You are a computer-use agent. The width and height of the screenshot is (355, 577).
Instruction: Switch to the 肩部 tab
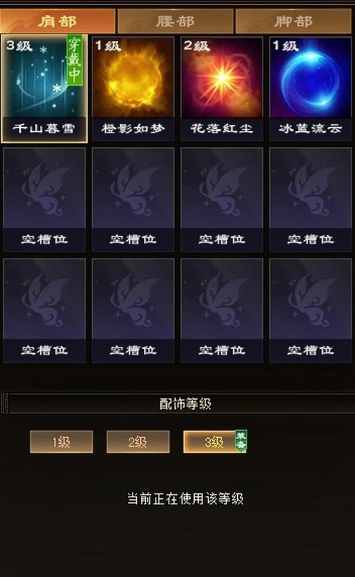click(x=58, y=21)
